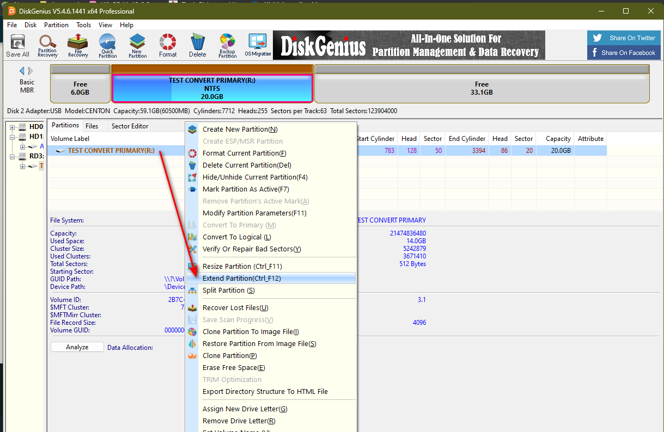Image resolution: width=664 pixels, height=432 pixels.
Task: Click the Verify Or Repair Bad Sectors icon
Action: point(192,249)
